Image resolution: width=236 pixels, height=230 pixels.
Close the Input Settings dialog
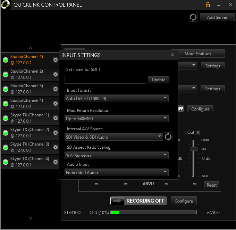tap(172, 55)
